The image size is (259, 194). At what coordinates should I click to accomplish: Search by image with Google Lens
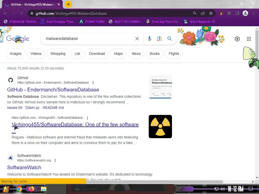(159, 39)
